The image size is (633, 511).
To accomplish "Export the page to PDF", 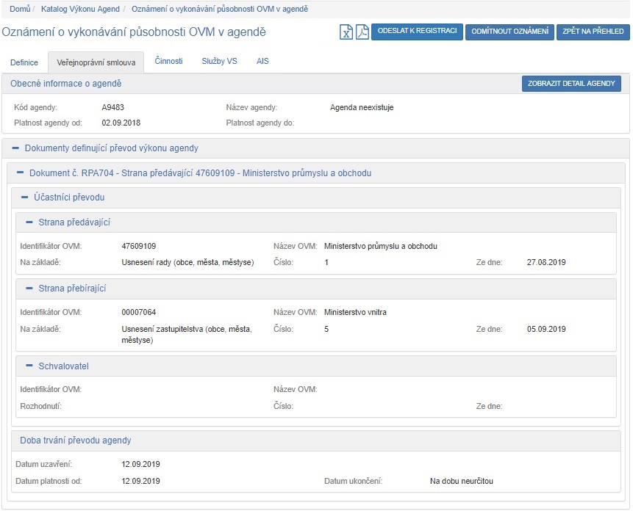I will click(362, 32).
